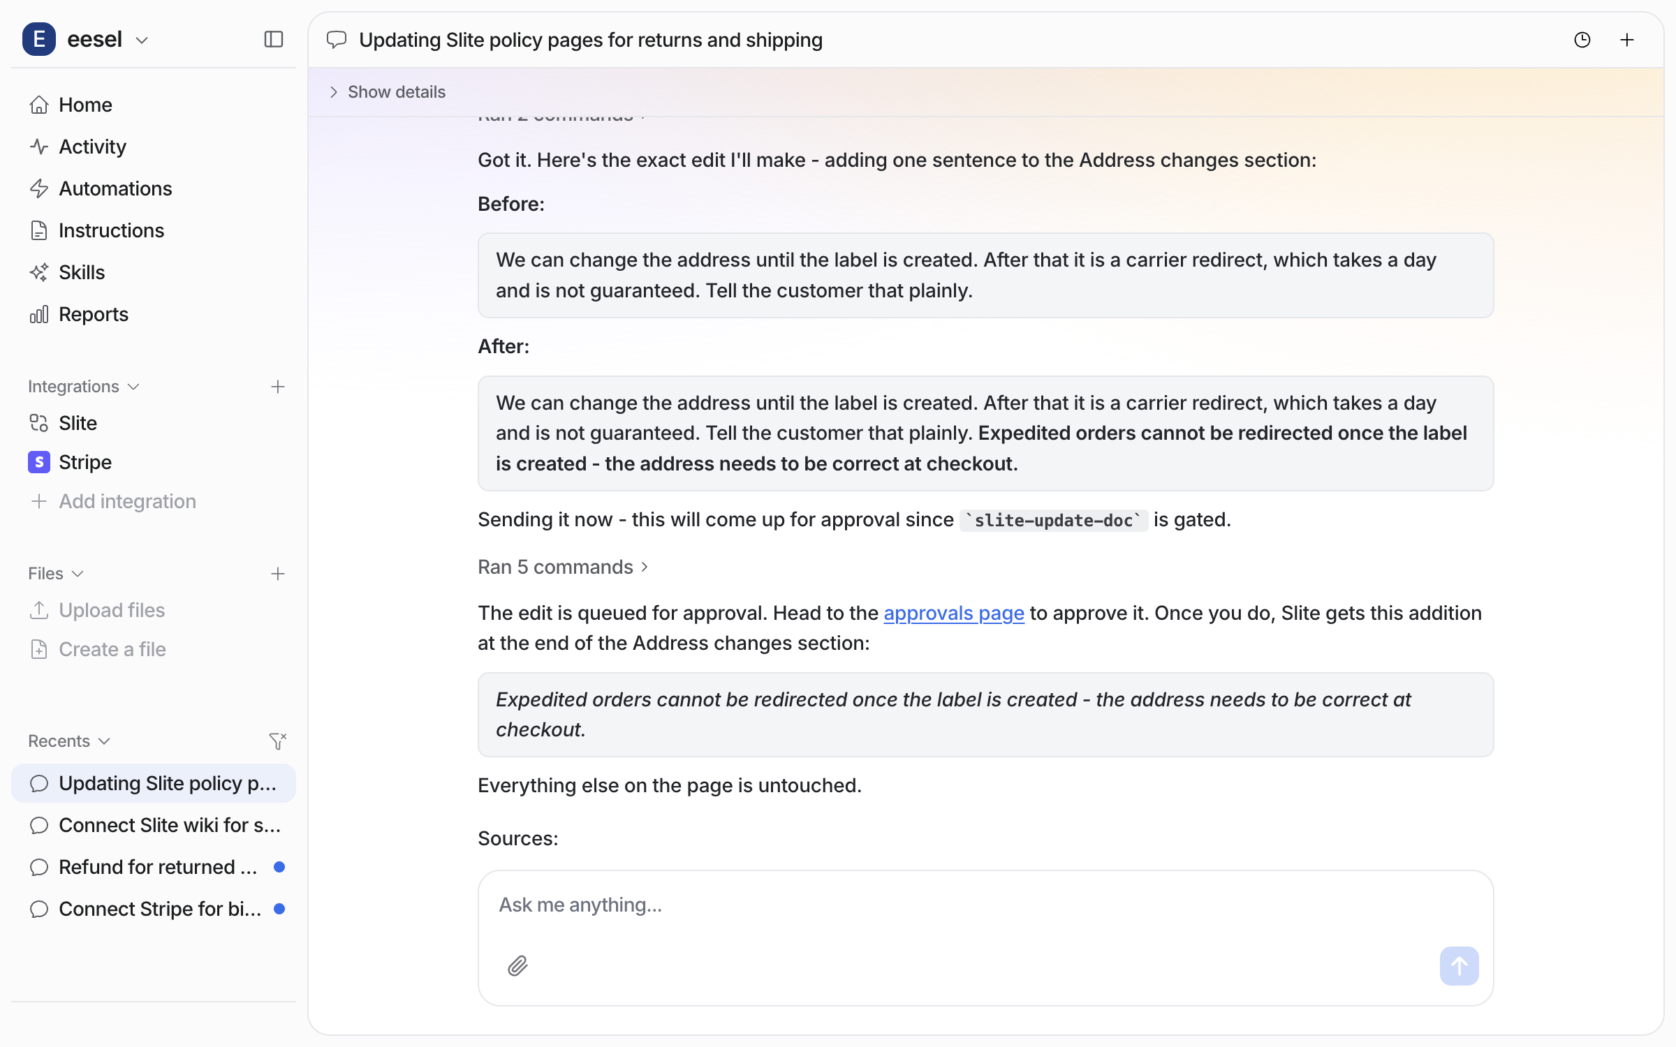The height and width of the screenshot is (1047, 1676).
Task: Start a new chat with the plus icon
Action: (x=1627, y=40)
